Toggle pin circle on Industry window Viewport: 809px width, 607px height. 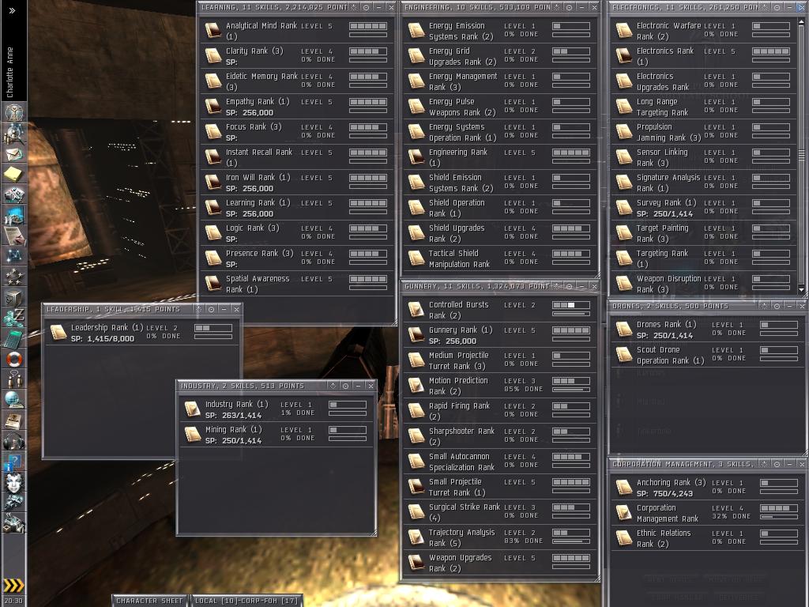346,386
